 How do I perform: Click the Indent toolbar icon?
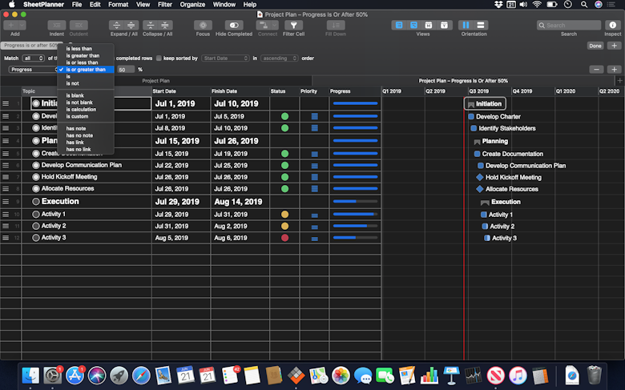point(57,25)
